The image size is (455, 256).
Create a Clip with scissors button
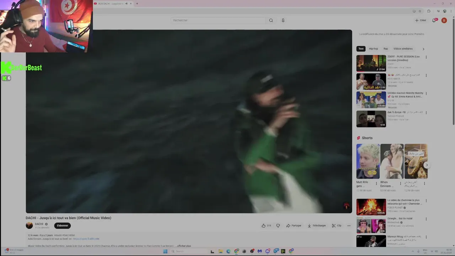tap(337, 225)
